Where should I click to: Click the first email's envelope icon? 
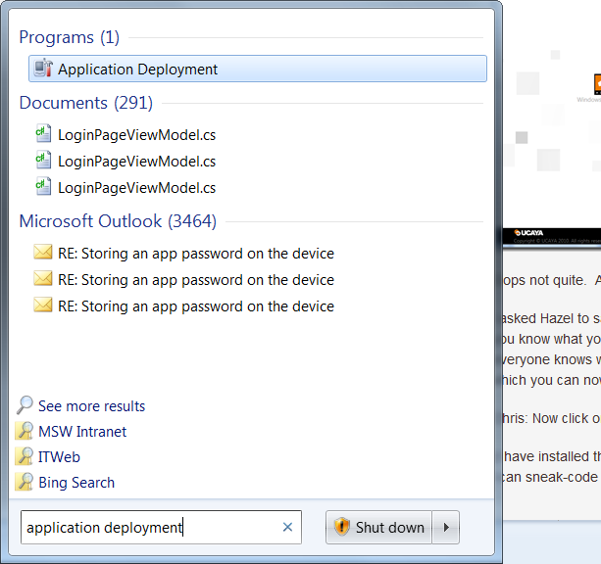pyautogui.click(x=43, y=254)
